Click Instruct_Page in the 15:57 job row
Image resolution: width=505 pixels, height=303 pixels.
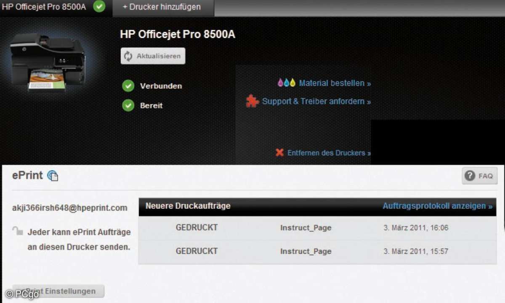306,252
